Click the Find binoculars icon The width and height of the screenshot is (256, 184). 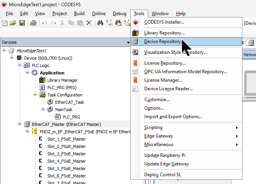100,22
